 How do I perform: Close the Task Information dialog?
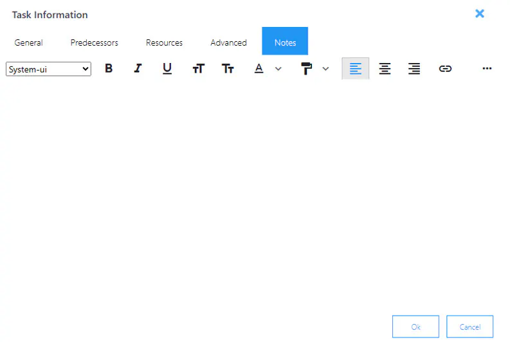pos(480,14)
